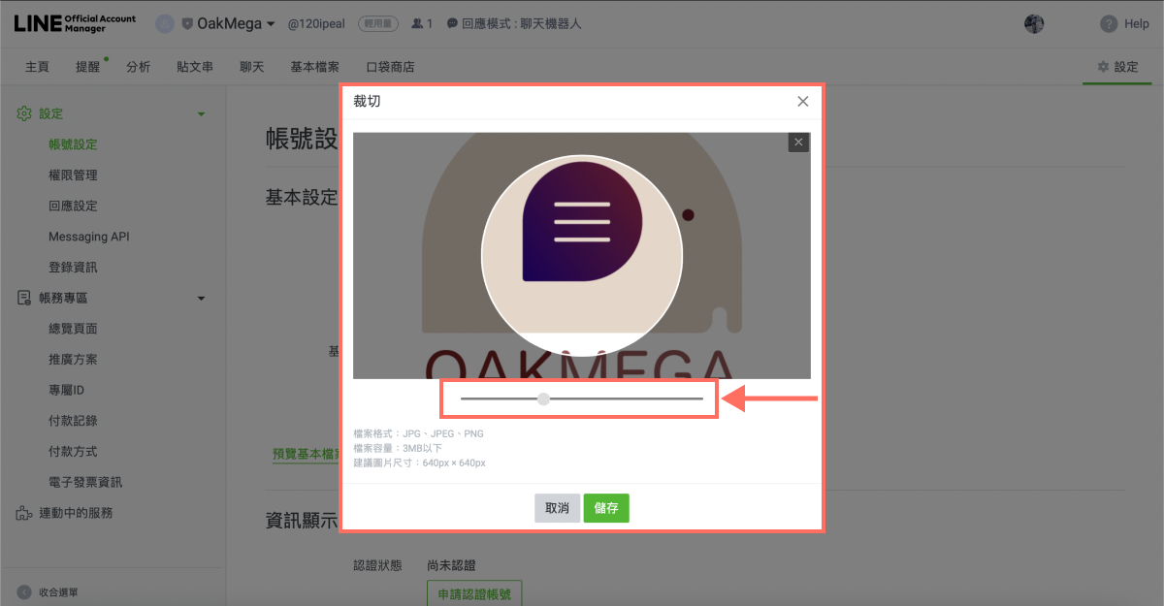Click the 預覽基本檔案 link
This screenshot has height=606, width=1164.
(x=306, y=454)
